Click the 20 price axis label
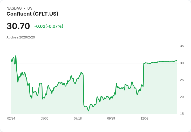Image resolution: width=191 pixels, height=132 pixels. click(x=182, y=97)
